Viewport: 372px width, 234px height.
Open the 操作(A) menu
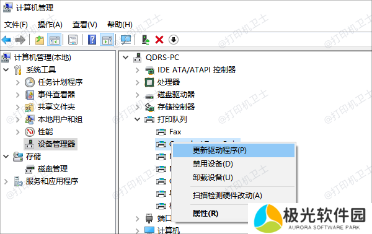pos(50,24)
